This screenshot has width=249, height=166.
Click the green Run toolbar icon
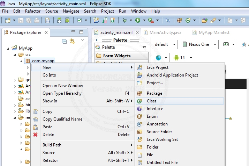click(x=138, y=20)
